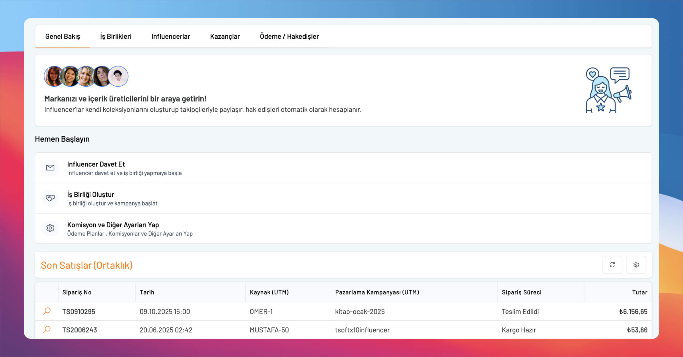
Task: Click the Tutar column header
Action: (x=639, y=292)
